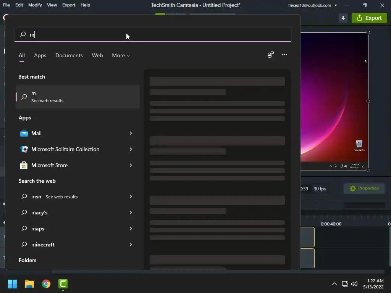Viewport: 391px width, 293px height.
Task: Expand the msn web result arrow
Action: pos(131,196)
